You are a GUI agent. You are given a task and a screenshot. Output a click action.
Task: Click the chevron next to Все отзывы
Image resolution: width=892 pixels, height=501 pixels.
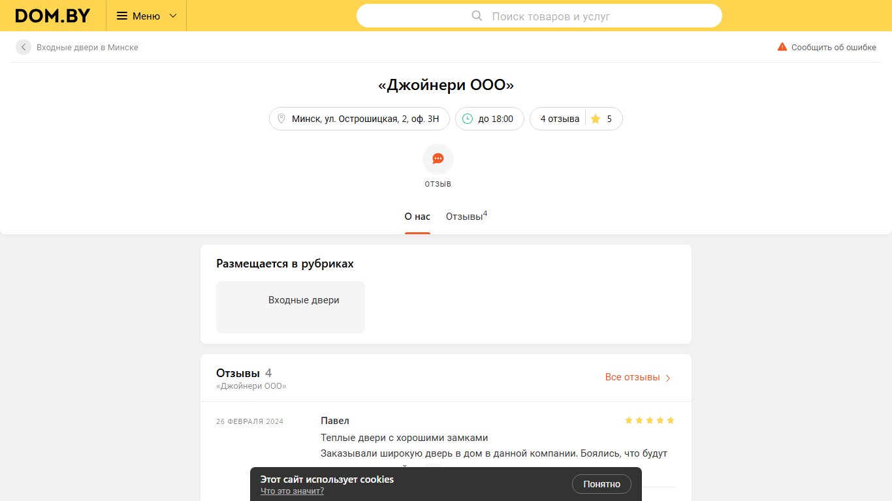(668, 378)
